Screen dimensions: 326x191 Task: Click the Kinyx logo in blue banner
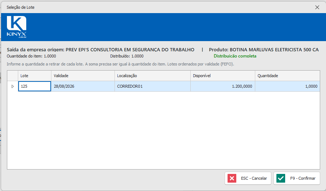coord(16,27)
